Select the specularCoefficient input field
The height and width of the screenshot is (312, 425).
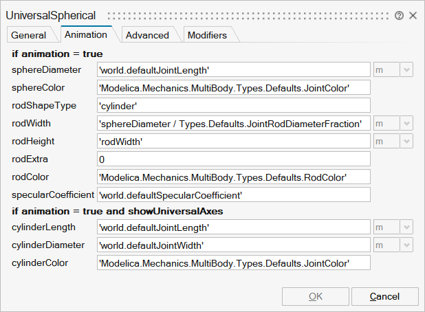(x=234, y=194)
